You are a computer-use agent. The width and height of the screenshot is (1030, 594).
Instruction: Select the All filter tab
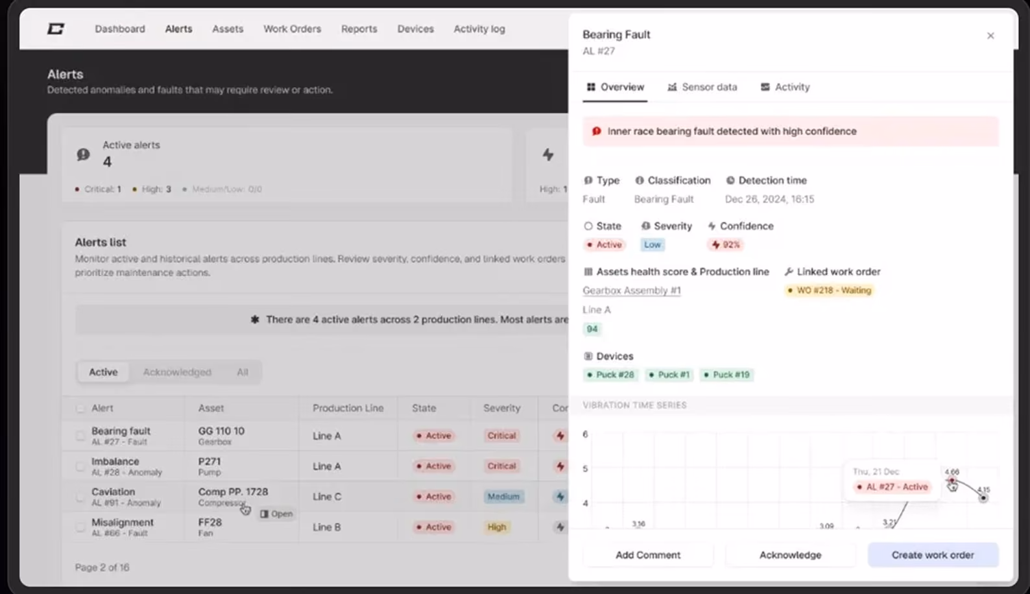coord(243,372)
